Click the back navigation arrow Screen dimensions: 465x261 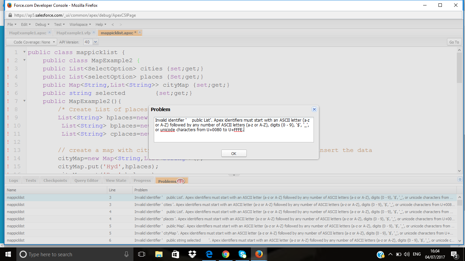113,24
